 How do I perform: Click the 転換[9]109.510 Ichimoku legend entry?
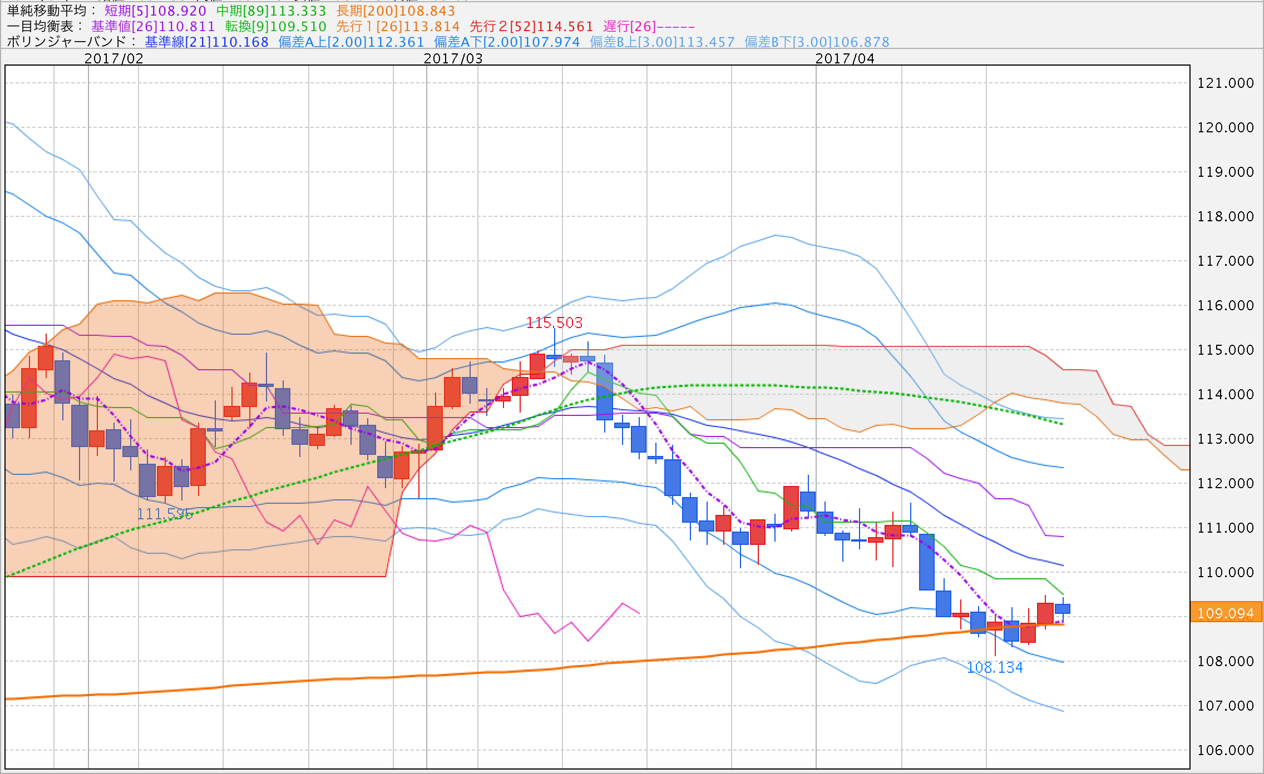pyautogui.click(x=275, y=27)
